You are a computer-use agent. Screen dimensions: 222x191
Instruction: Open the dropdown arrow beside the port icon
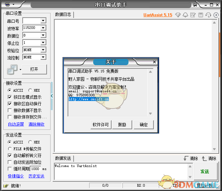click(x=20, y=69)
